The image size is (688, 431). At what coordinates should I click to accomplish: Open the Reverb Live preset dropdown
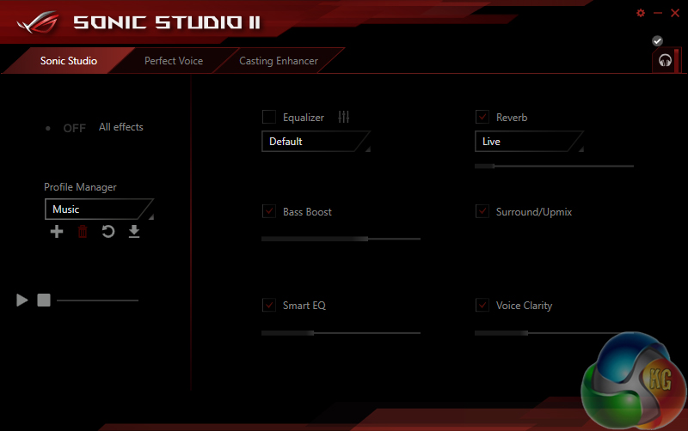529,142
